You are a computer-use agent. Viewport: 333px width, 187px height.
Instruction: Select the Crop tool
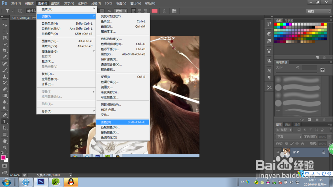(4, 51)
